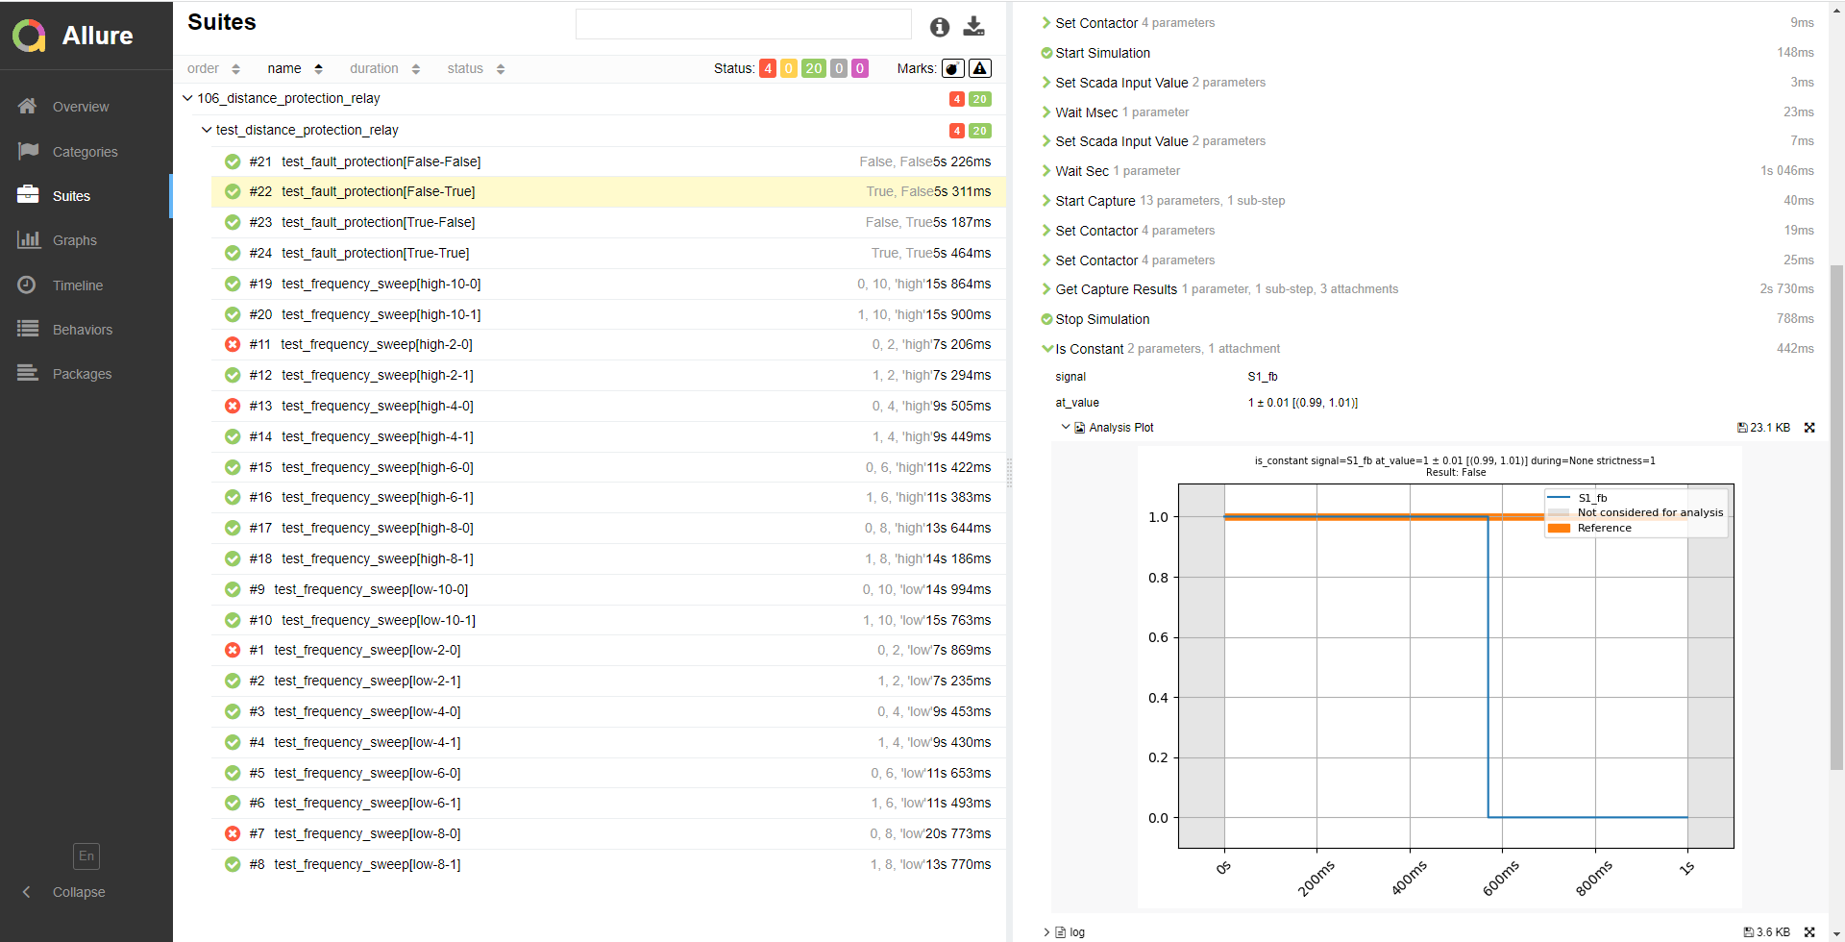Open the Behaviors section

[x=82, y=330]
